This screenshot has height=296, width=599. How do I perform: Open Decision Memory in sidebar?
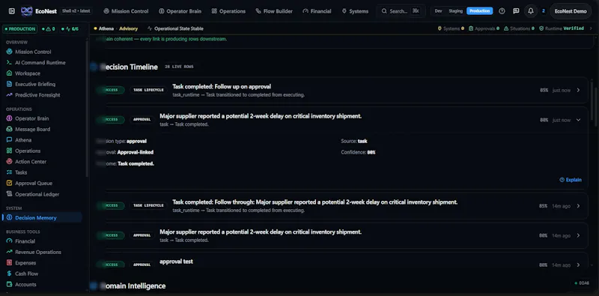click(x=42, y=217)
